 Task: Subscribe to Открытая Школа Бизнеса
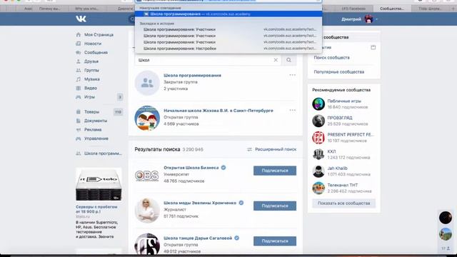[x=275, y=171]
